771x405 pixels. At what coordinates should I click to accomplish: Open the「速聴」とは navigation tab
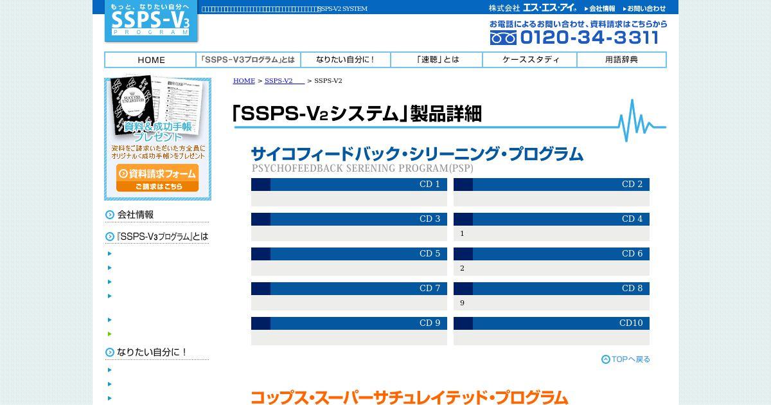point(437,60)
